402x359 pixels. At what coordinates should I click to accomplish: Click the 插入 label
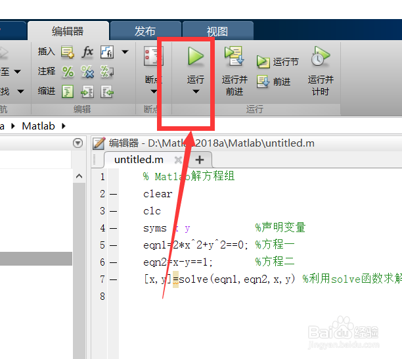[47, 51]
